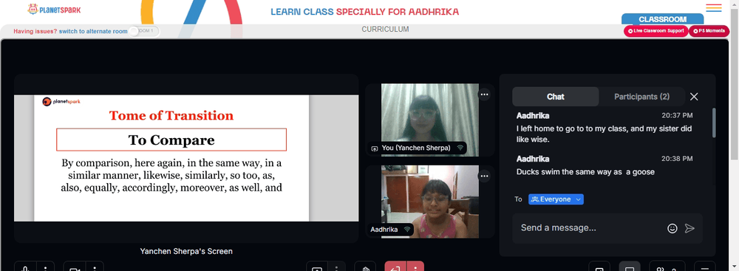Click the 'To Compare' heading box on slide
Viewport: 739px width, 271px height.
point(171,140)
